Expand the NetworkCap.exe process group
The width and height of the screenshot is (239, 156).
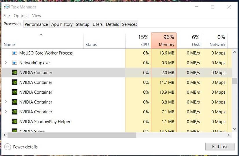[x=6, y=63]
